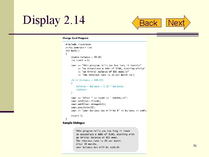Click the Back arrow button
The width and height of the screenshot is (209, 157).
(x=147, y=23)
